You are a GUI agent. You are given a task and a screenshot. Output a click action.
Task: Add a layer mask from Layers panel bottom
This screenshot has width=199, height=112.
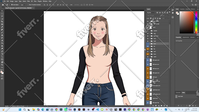pos(156,106)
